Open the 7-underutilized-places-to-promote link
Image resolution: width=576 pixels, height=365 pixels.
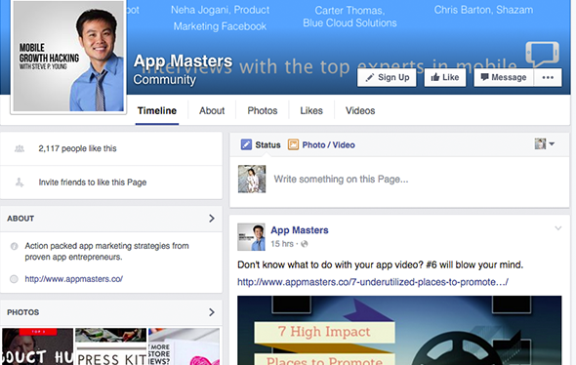pos(373,282)
